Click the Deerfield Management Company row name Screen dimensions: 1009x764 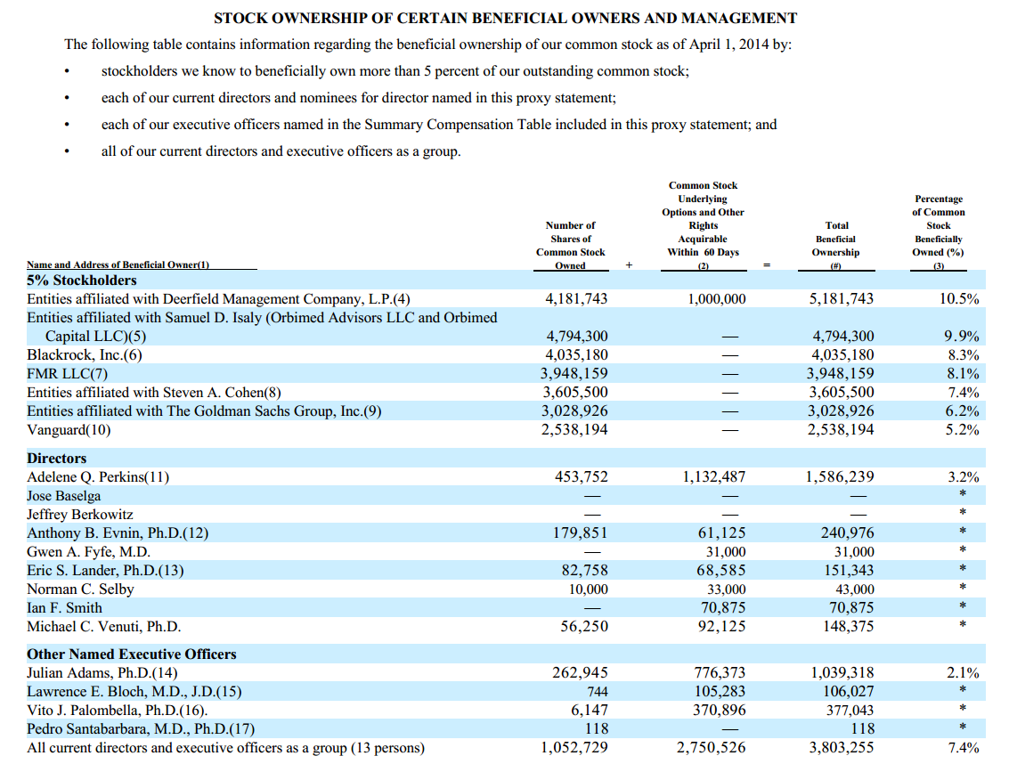[x=218, y=299]
